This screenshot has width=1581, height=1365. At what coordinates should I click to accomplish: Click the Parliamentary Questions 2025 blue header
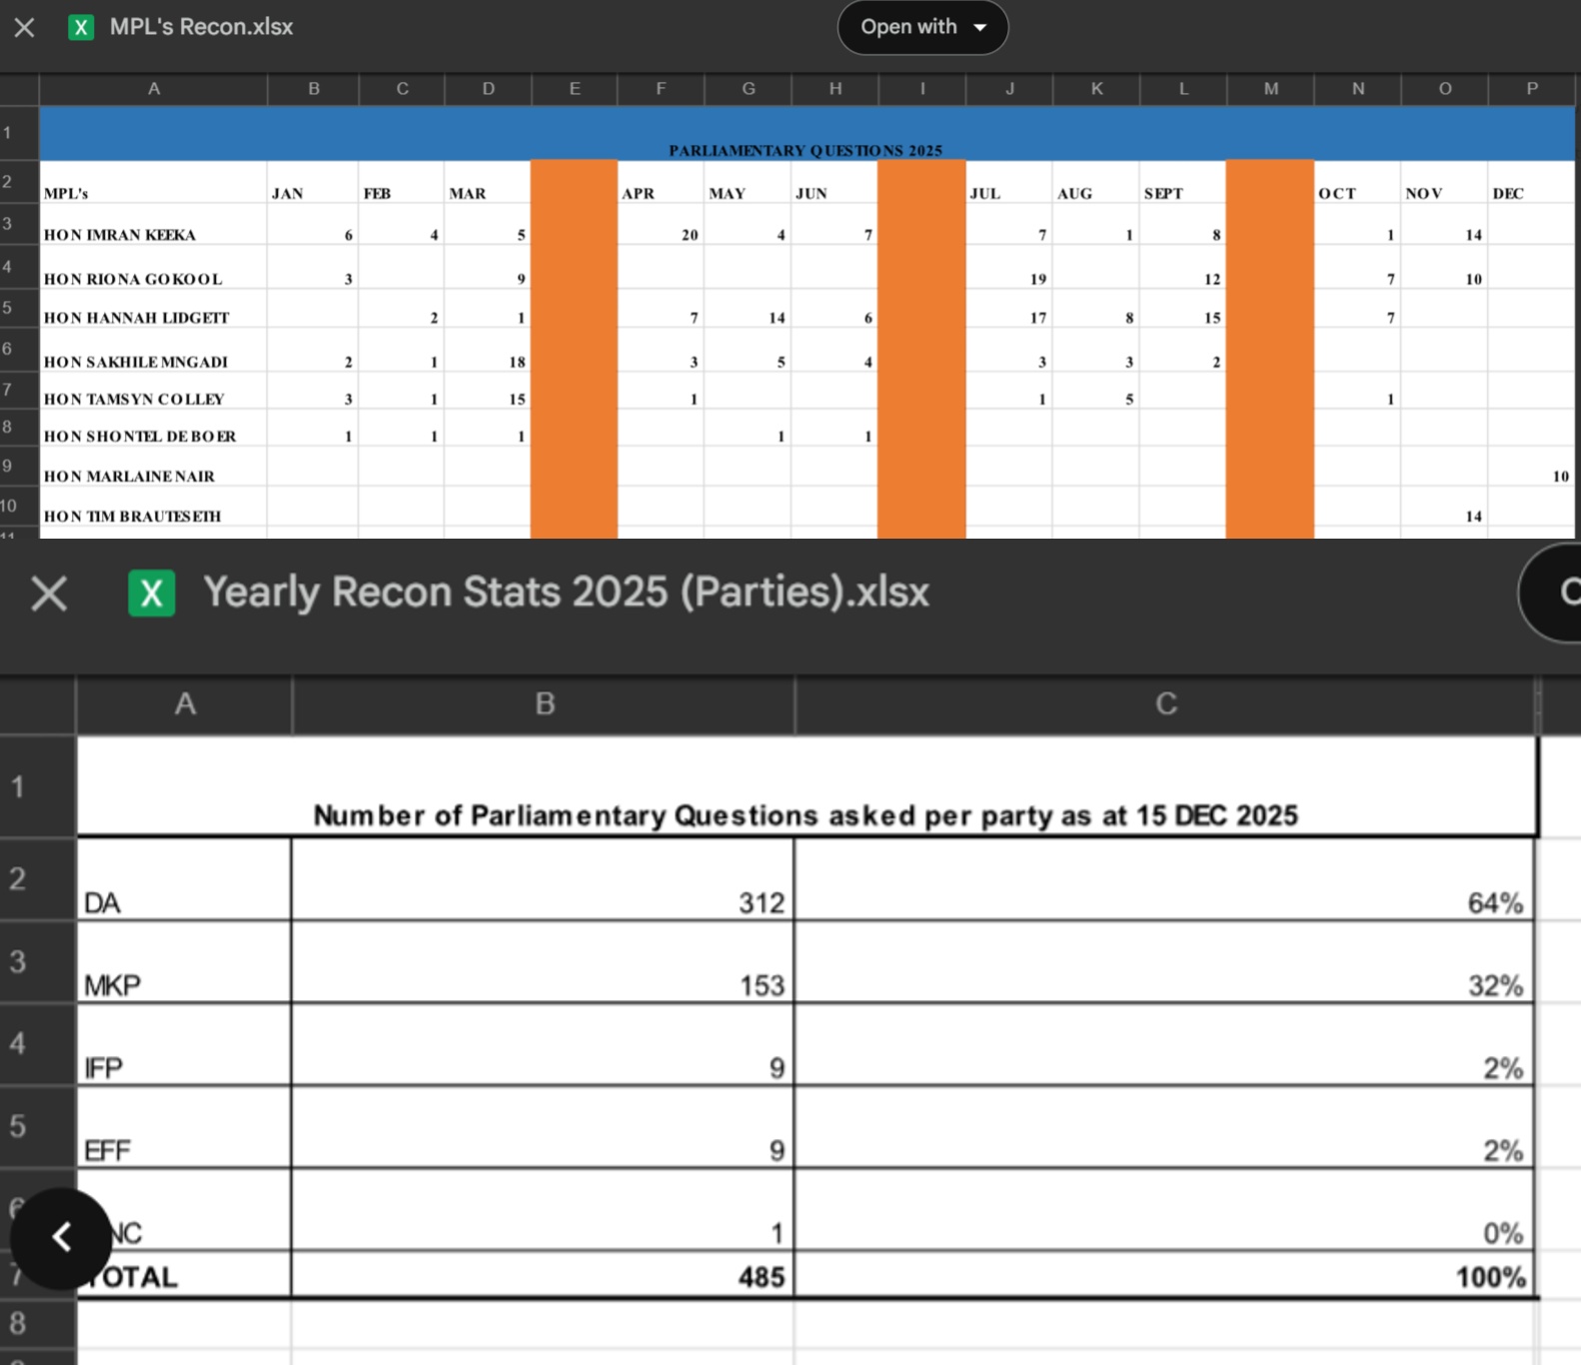tap(805, 135)
